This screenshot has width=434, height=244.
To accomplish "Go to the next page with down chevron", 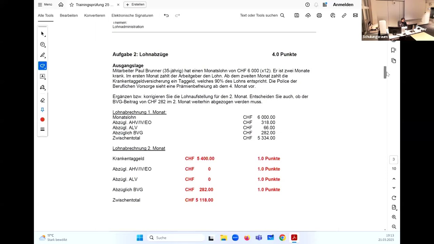I will [394, 188].
